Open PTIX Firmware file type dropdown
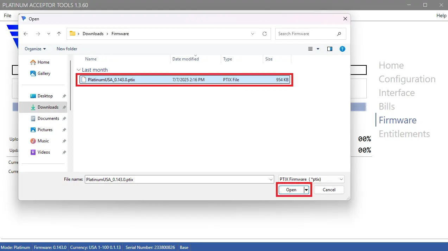 click(311, 179)
